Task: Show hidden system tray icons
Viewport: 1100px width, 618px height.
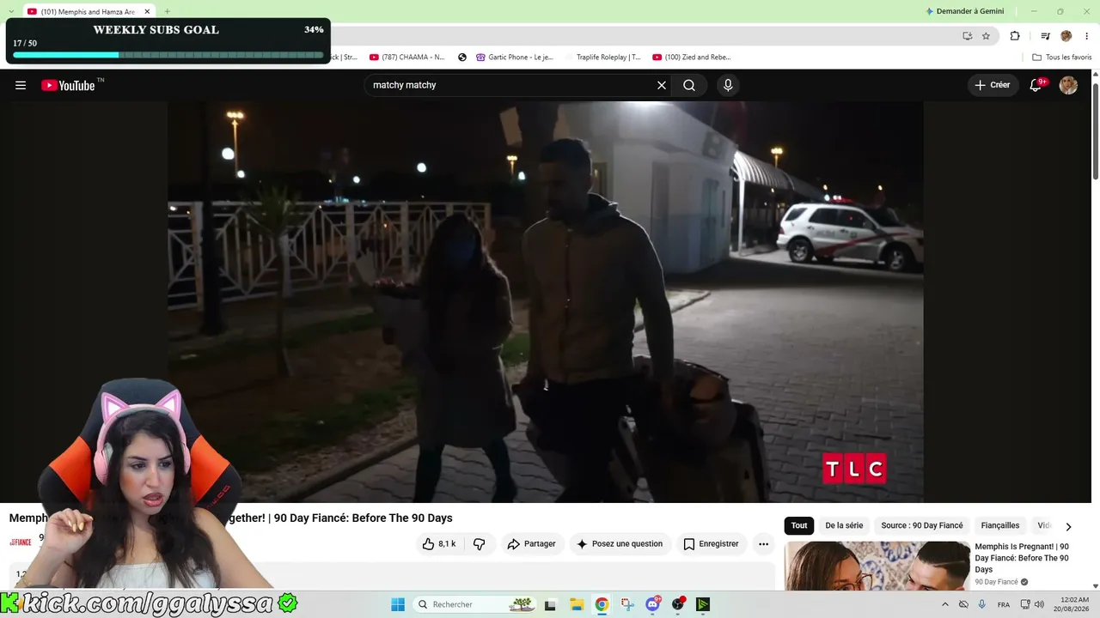Action: click(945, 604)
